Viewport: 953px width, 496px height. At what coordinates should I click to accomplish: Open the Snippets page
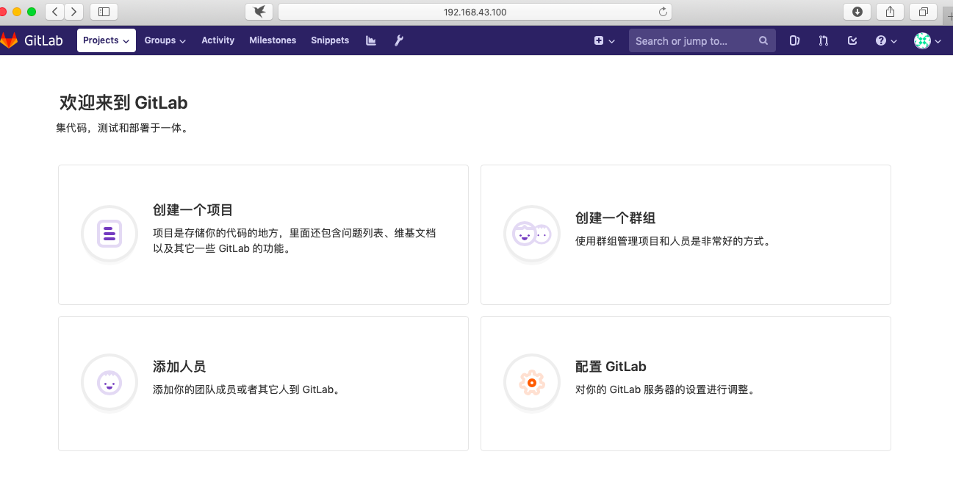coord(330,40)
